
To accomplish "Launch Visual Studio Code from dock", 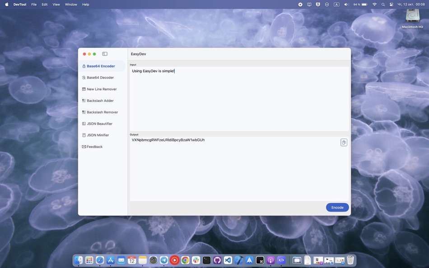I will (228, 260).
